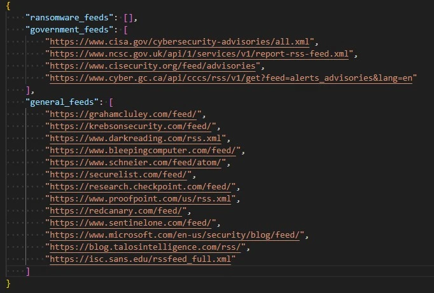Open the research.checkpoint.com feed URL

coord(141,187)
